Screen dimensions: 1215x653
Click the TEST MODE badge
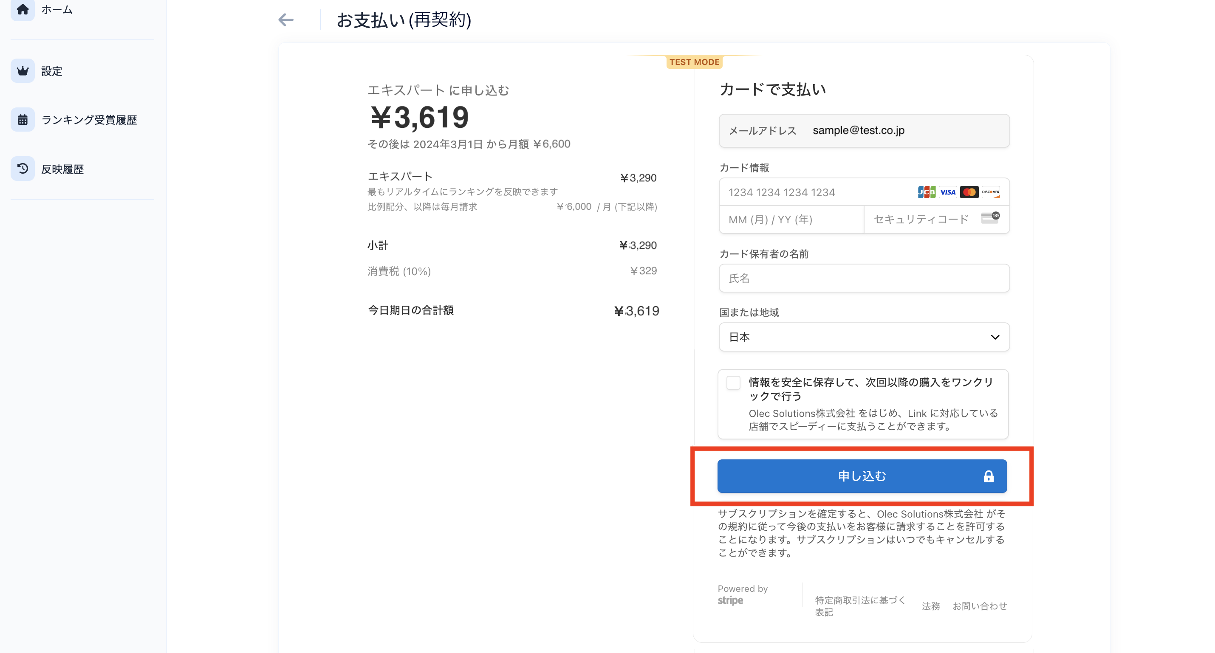(x=694, y=62)
